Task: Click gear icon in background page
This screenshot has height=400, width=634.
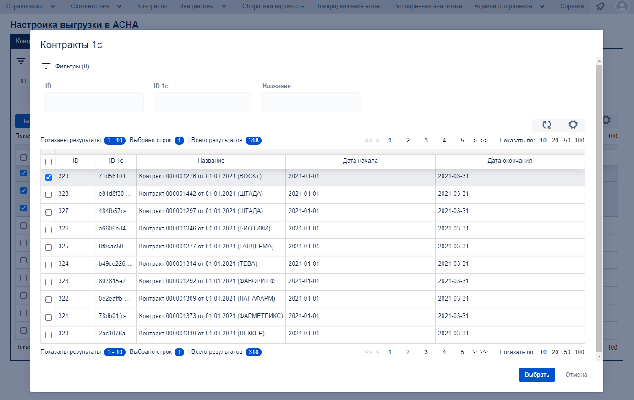Action: 607,120
